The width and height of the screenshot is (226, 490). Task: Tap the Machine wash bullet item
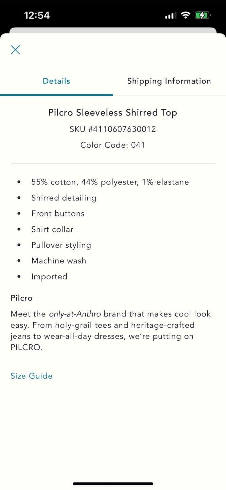point(59,261)
